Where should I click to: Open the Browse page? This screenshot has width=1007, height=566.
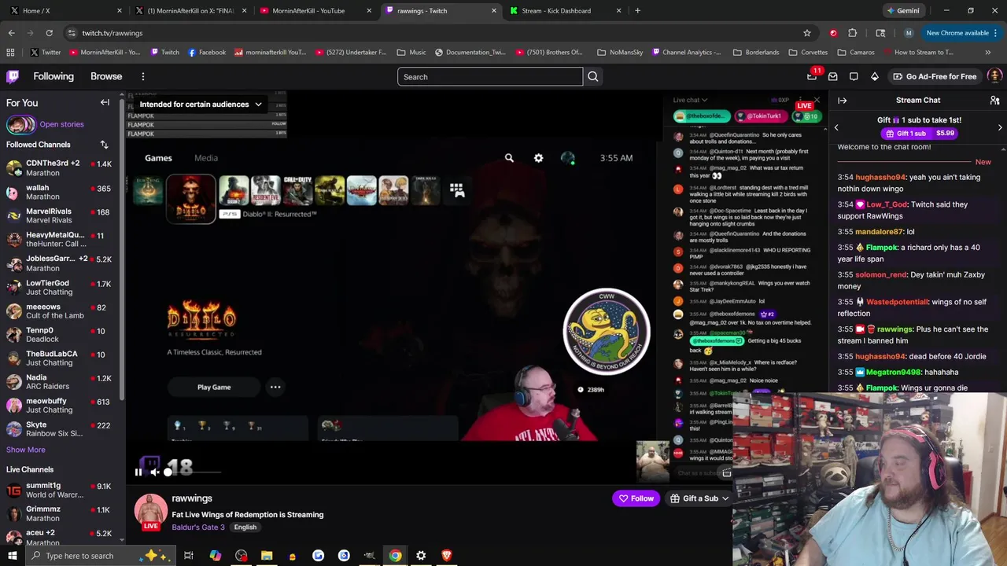pyautogui.click(x=106, y=76)
